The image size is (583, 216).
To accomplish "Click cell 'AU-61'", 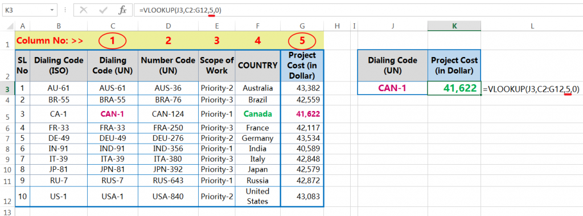I will (x=59, y=88).
